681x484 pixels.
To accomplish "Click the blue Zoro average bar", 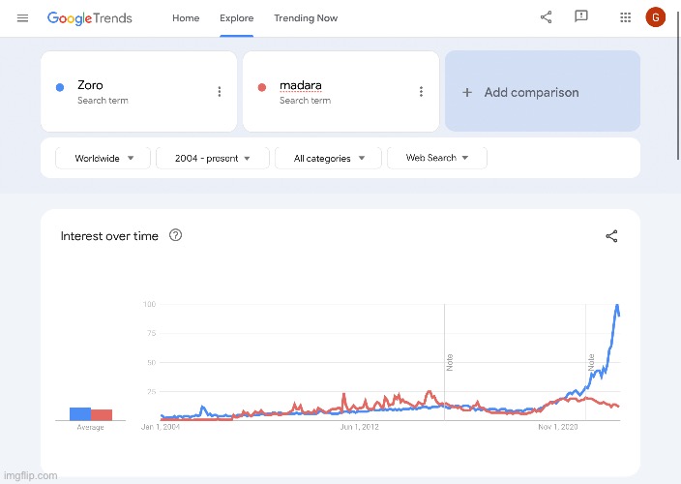I will pos(80,413).
